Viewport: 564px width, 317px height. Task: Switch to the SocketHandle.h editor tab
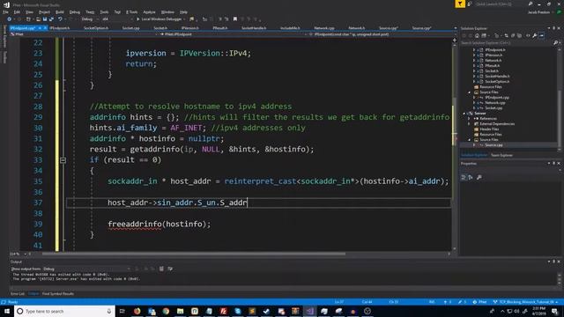click(254, 27)
